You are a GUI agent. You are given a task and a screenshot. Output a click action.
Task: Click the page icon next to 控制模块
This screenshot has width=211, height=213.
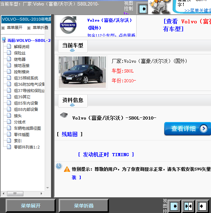coord(9,71)
